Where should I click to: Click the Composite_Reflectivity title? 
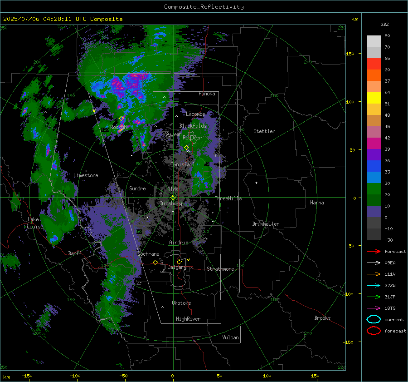(204, 7)
